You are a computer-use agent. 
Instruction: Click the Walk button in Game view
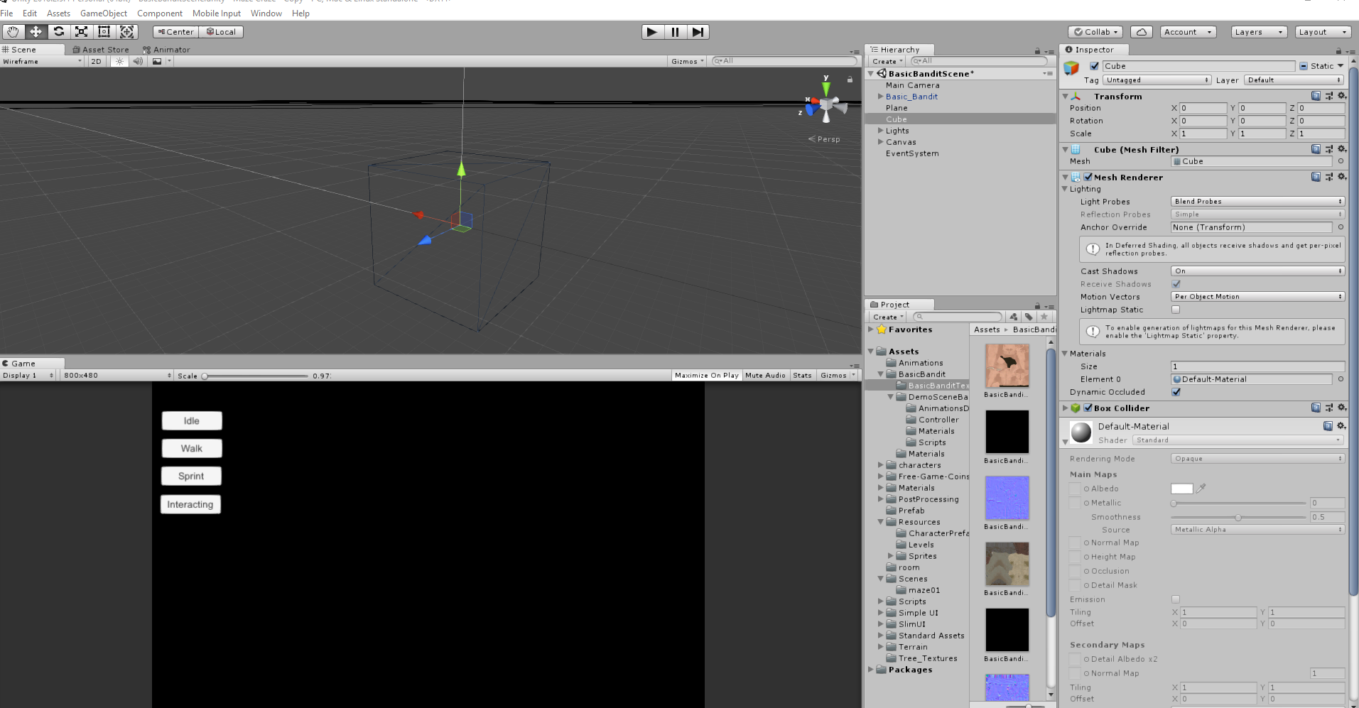pos(192,448)
